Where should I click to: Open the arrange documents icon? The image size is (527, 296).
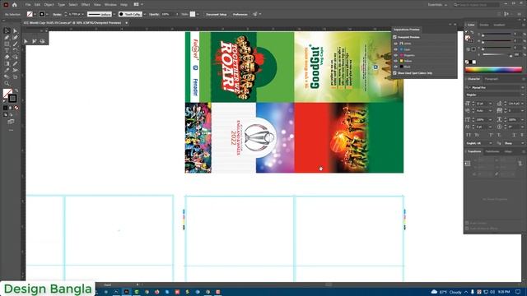tap(137, 4)
